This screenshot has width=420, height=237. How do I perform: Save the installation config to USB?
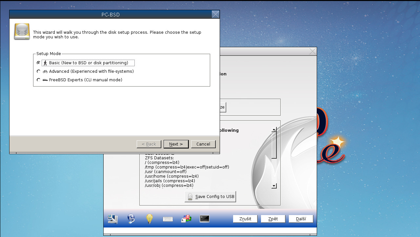click(x=210, y=196)
